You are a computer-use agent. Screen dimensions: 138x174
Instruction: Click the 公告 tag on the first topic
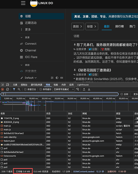click(93, 49)
